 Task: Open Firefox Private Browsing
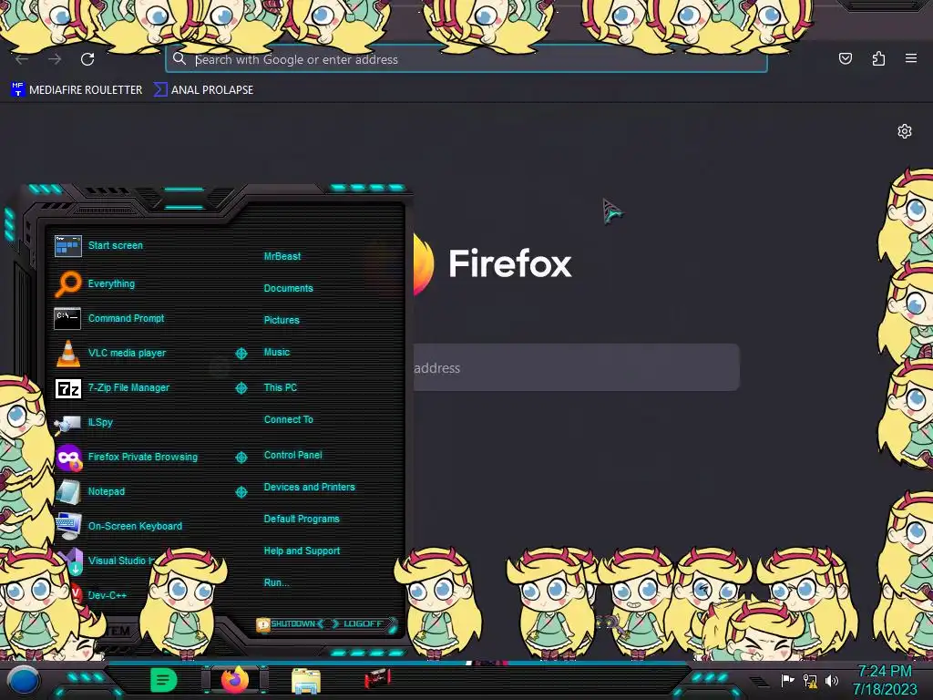point(143,458)
